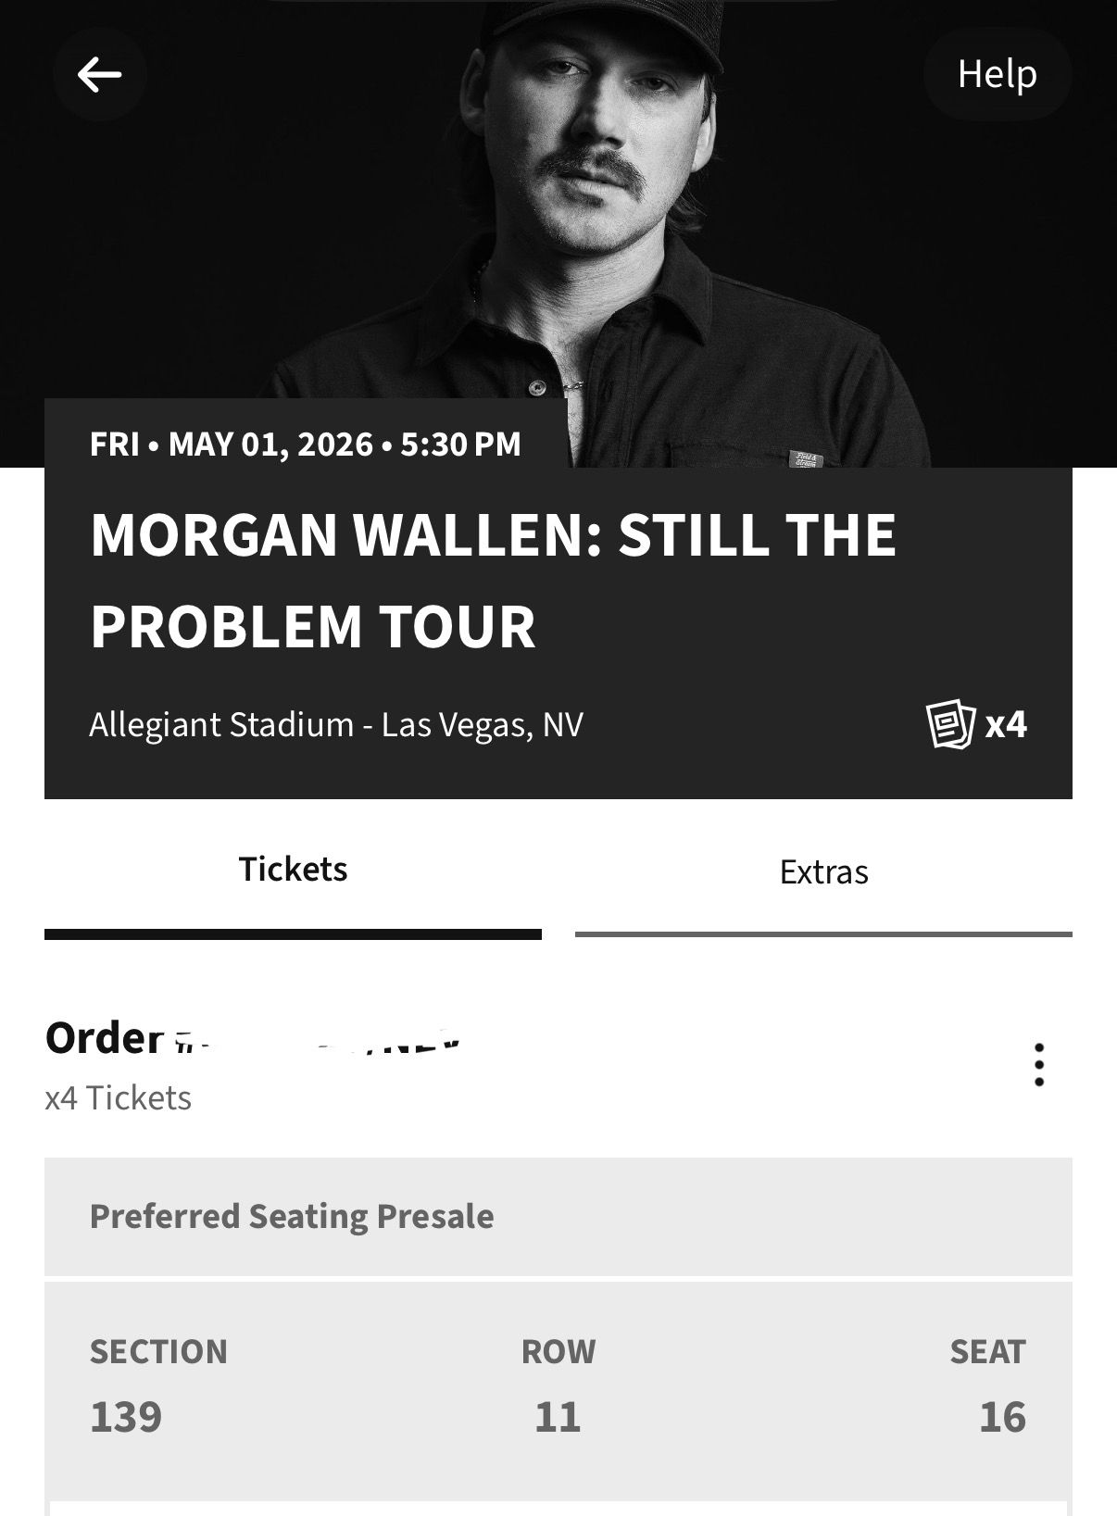Click the event date and time label
Viewport: 1117px width, 1516px height.
306,445
